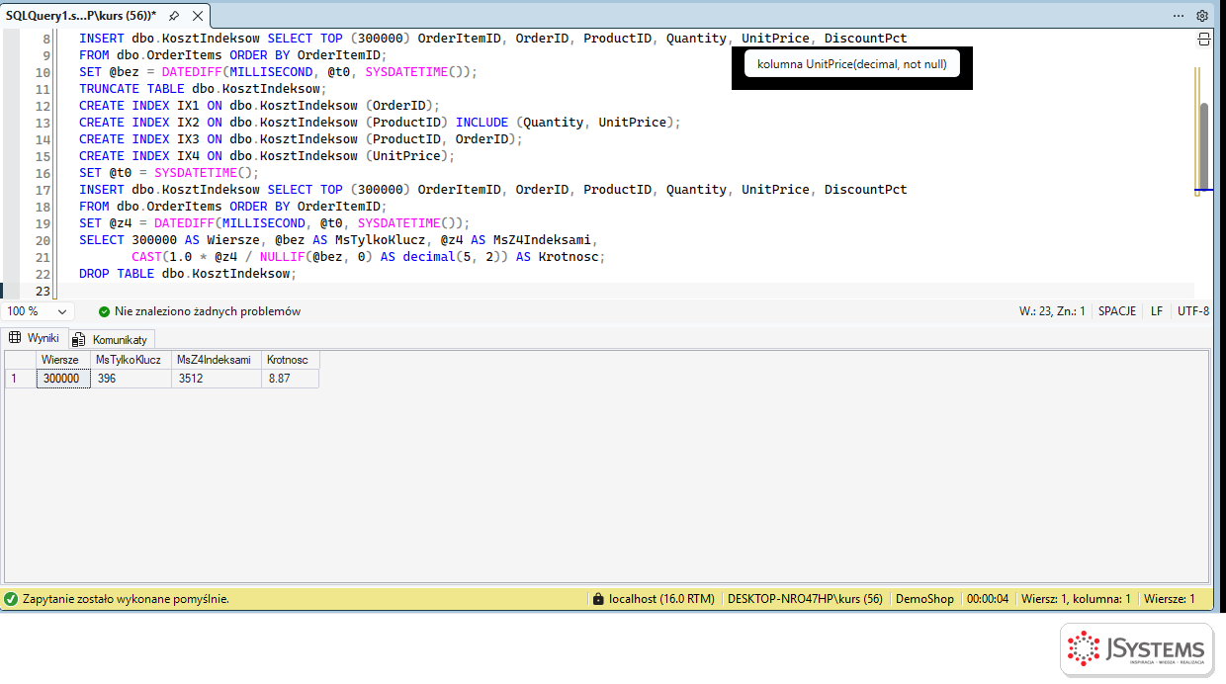Screen dimensions: 1226x684
Task: Select result row 1 by its row header
Action: coord(21,379)
